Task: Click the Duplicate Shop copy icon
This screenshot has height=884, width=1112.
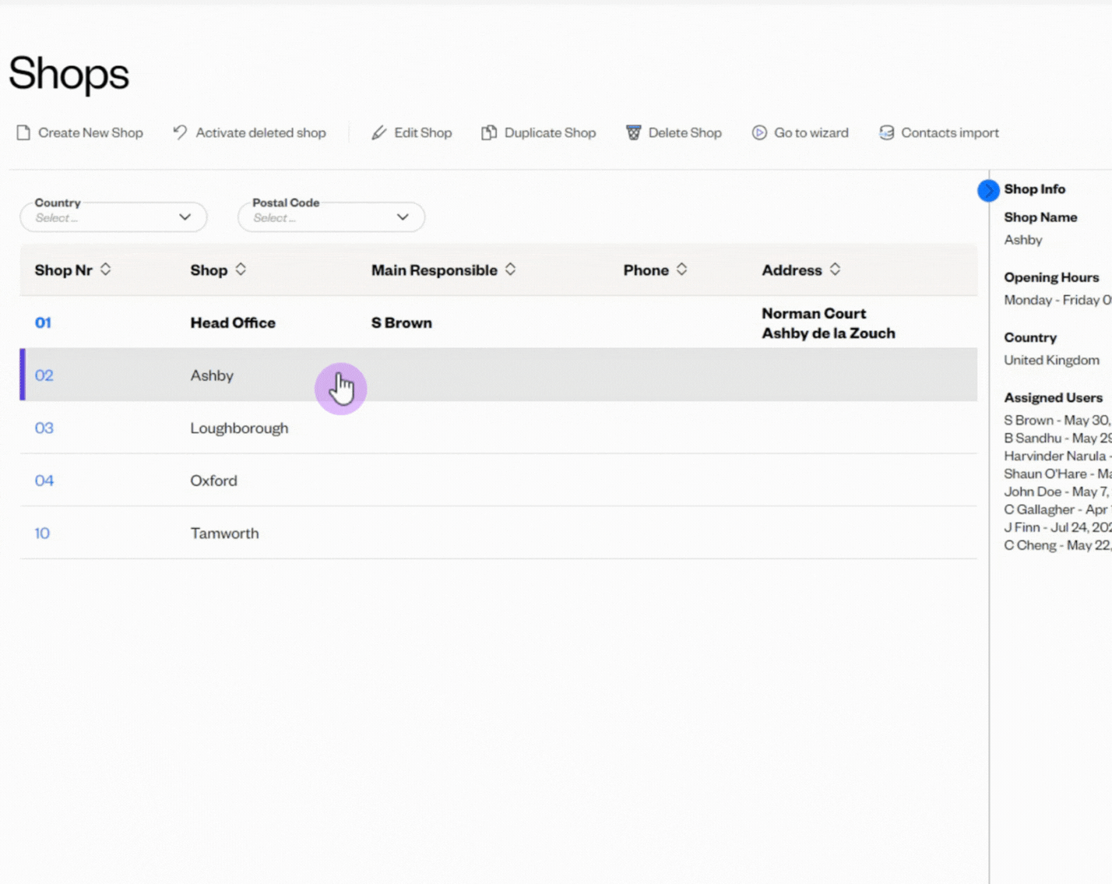Action: point(489,133)
